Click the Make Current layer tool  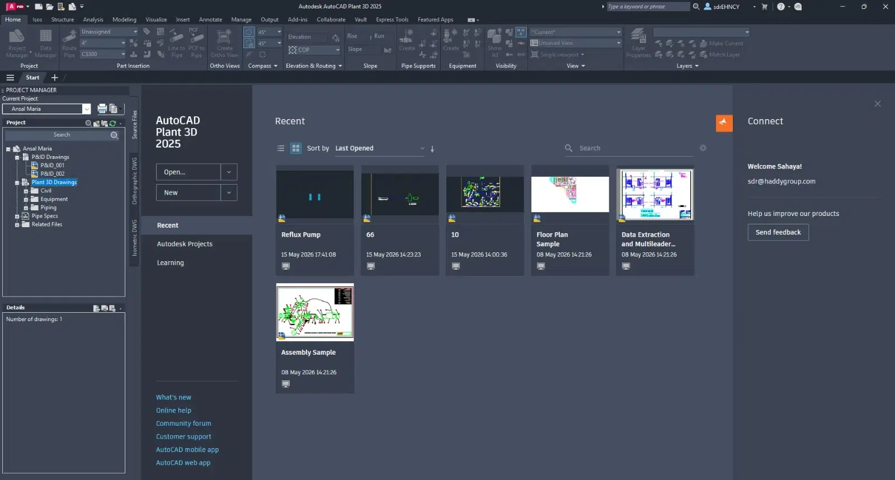[x=721, y=43]
